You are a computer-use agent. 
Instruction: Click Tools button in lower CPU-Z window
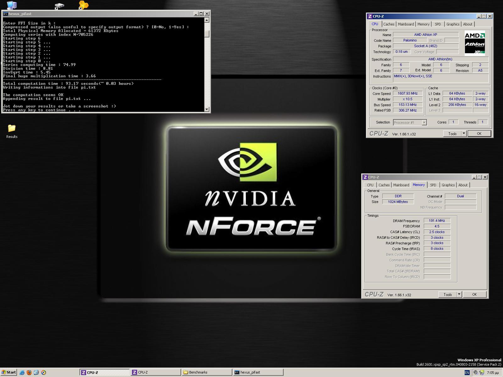[448, 294]
